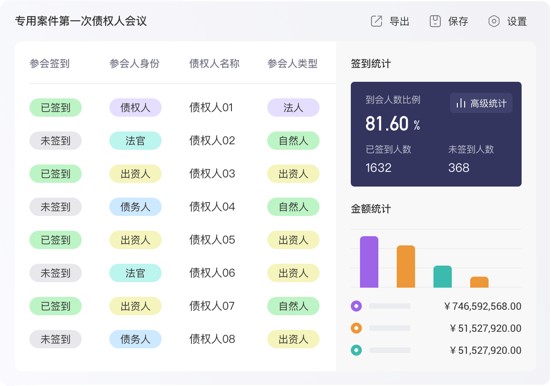
Task: Click 未签到 status in 债权人06 row
Action: pyautogui.click(x=56, y=273)
